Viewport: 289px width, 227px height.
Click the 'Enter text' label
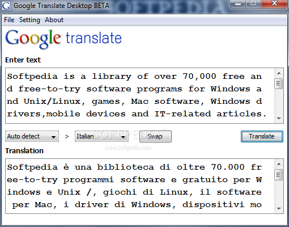[x=23, y=60]
